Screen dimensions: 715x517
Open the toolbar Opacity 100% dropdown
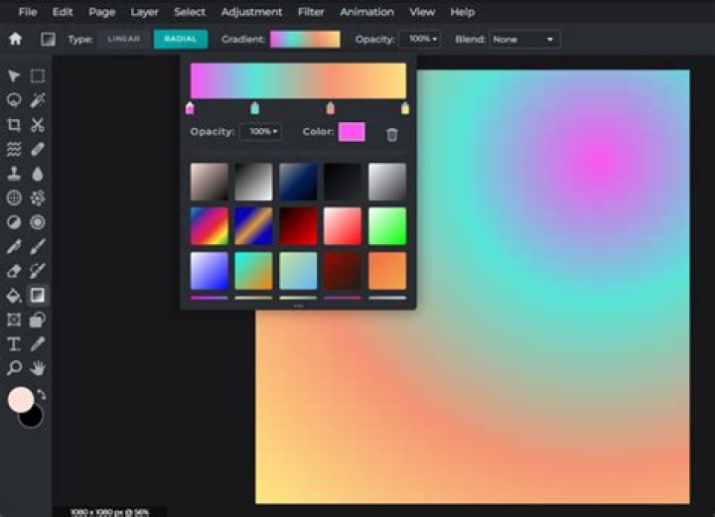coord(420,40)
